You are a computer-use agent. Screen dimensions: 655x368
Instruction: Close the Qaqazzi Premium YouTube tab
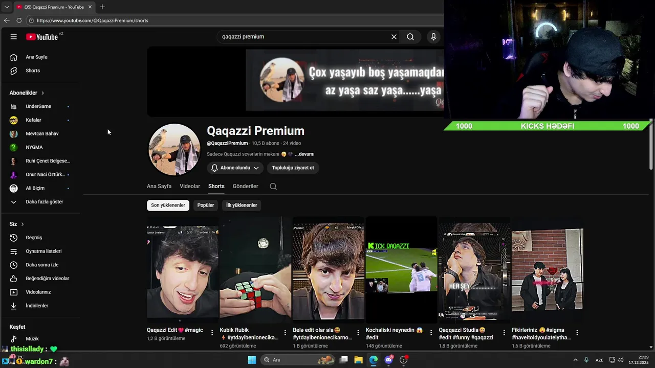(x=90, y=7)
